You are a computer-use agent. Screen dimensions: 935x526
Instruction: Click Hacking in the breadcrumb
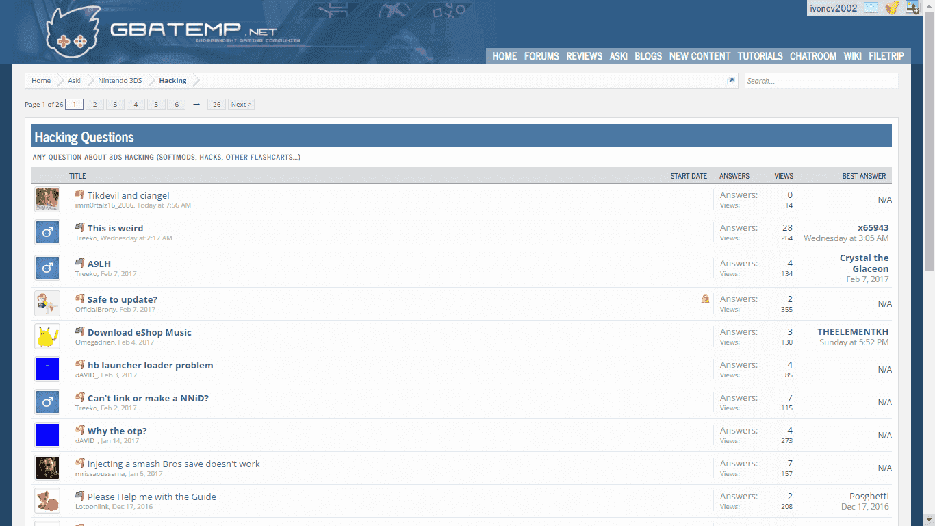click(x=172, y=81)
